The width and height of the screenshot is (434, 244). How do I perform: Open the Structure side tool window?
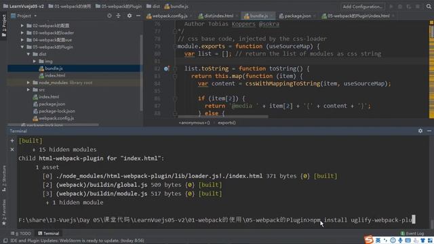click(4, 178)
